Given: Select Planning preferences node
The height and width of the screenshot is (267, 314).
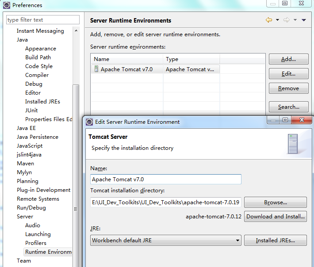Looking at the screenshot, I should (x=27, y=181).
